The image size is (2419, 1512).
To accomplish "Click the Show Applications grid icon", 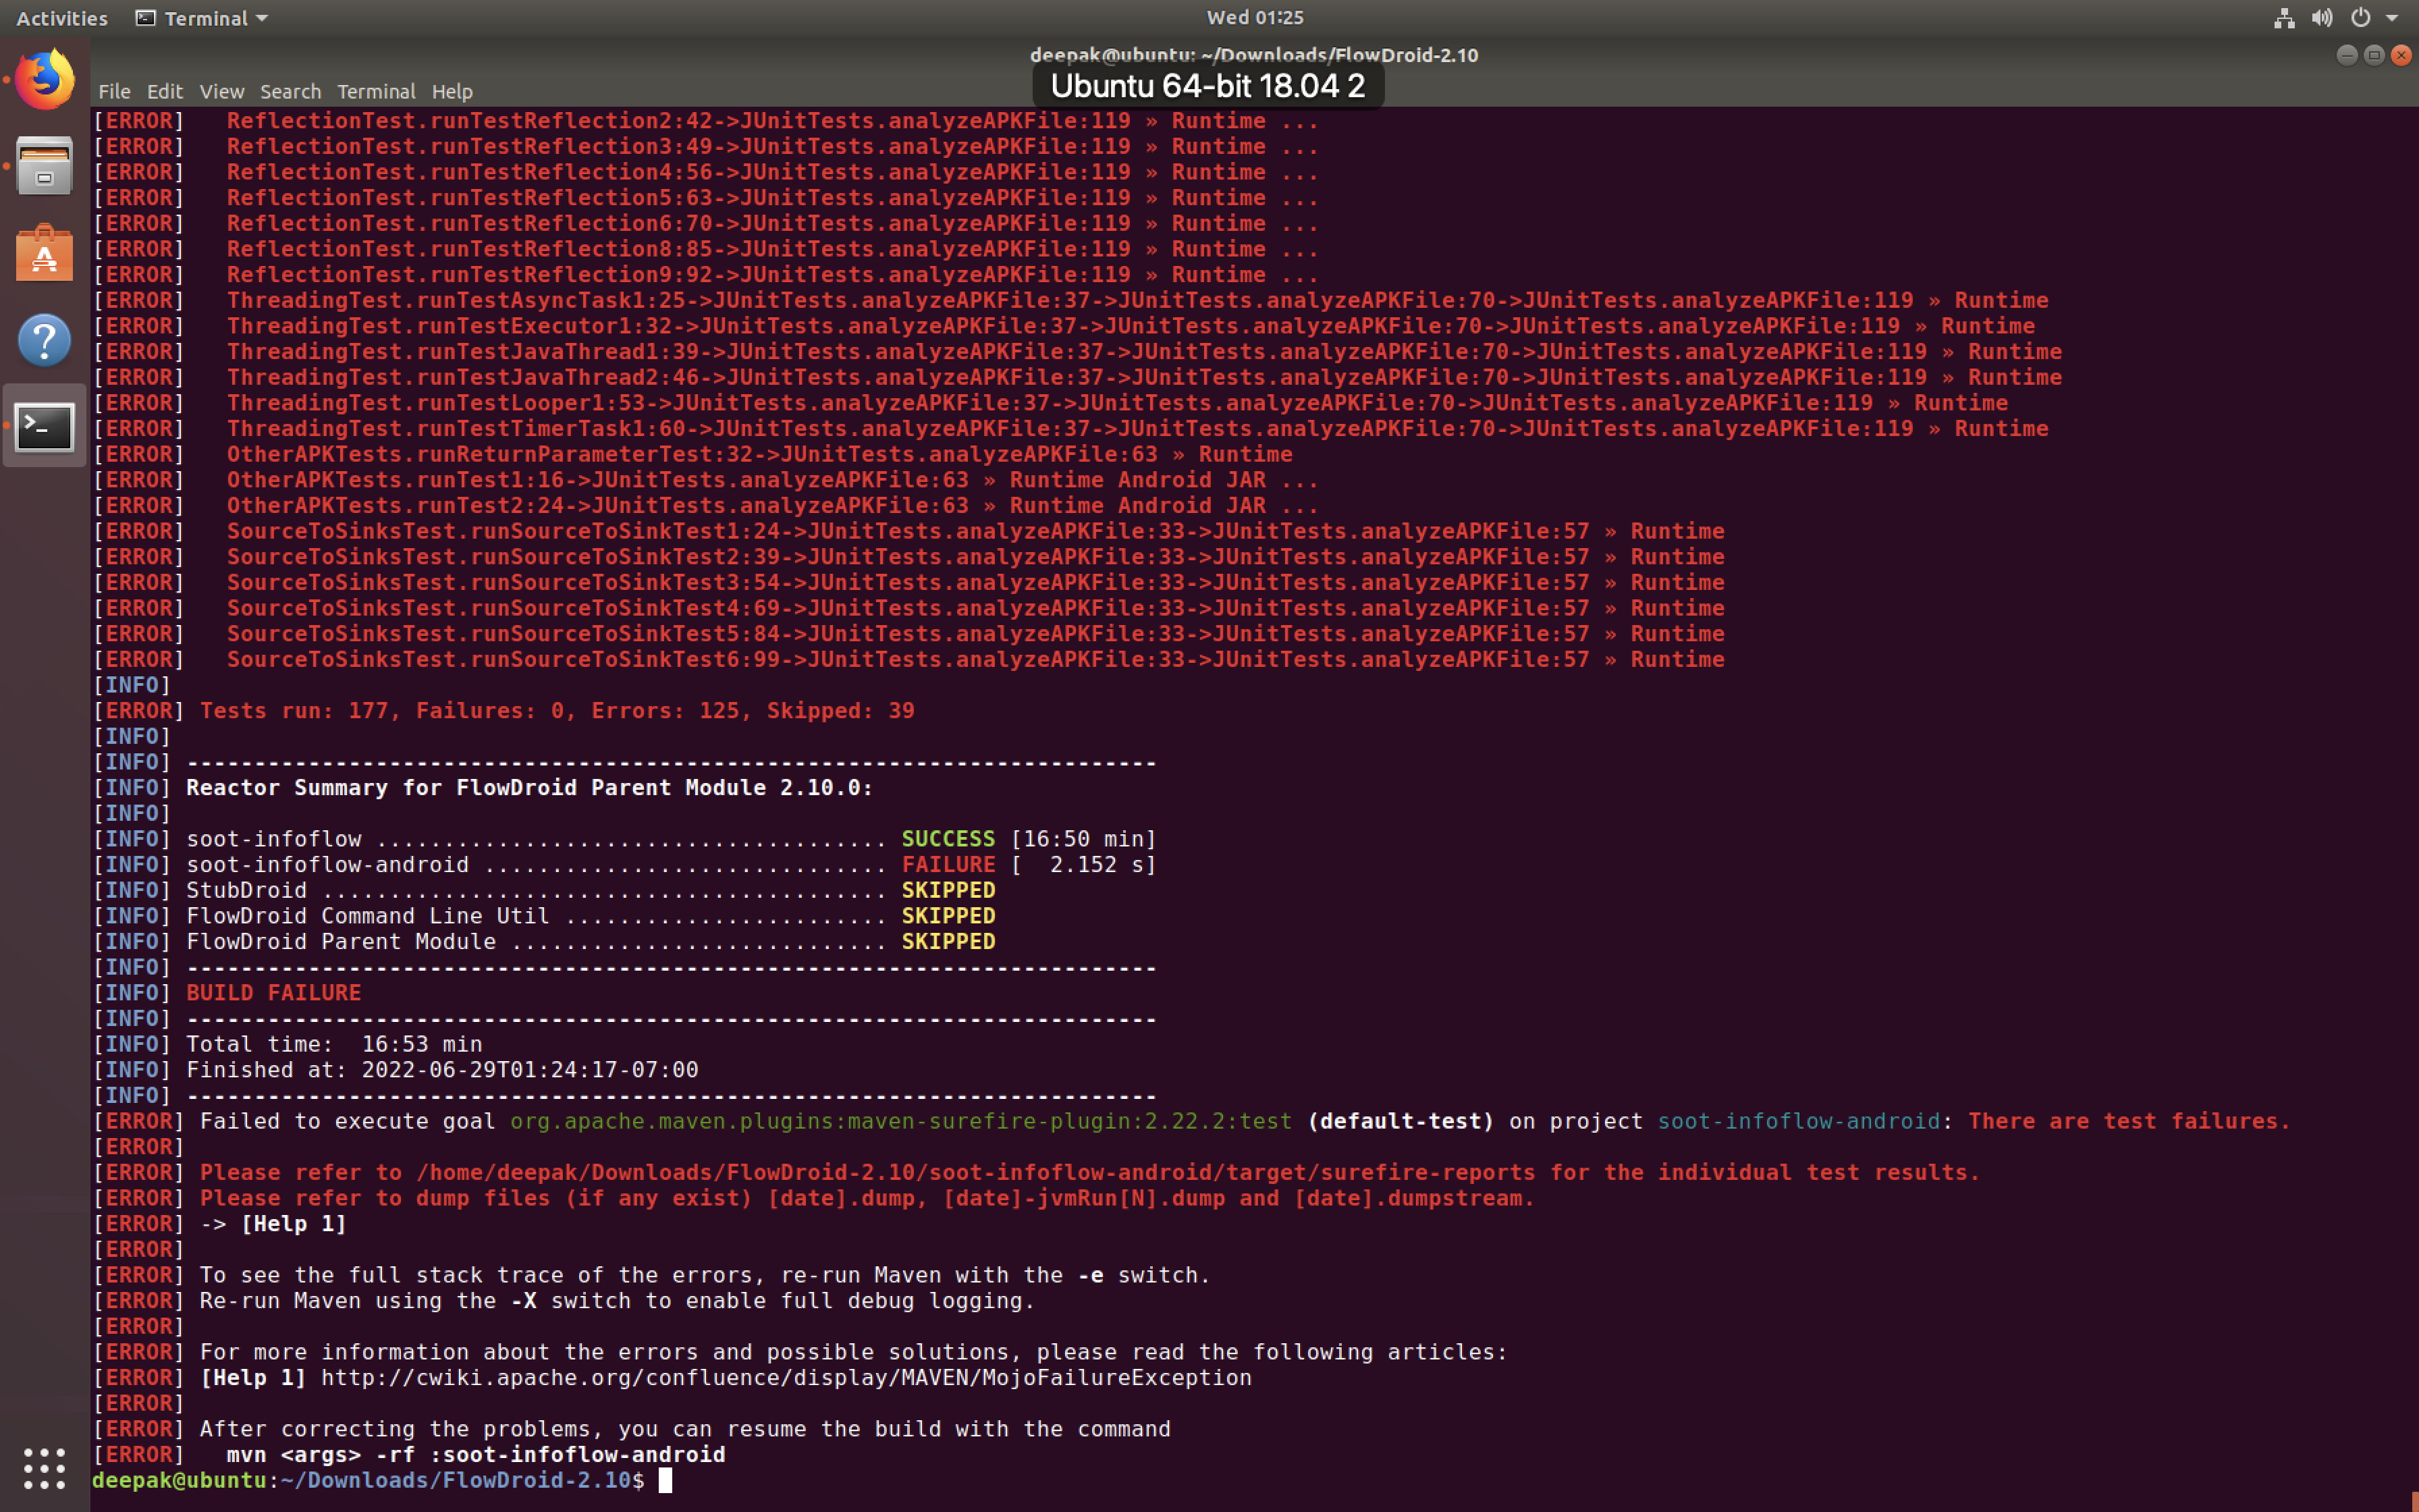I will pos(44,1469).
